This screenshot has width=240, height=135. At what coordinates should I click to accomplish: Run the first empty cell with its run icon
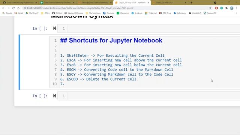click(x=54, y=28)
